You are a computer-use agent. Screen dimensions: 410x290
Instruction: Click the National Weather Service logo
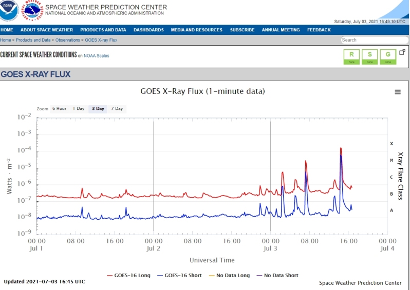click(x=32, y=10)
